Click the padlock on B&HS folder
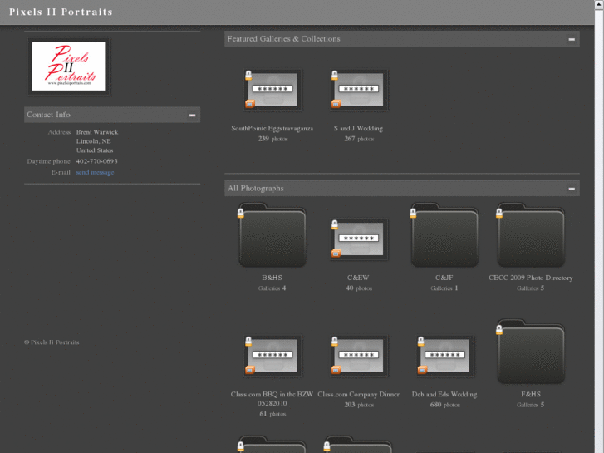The height and width of the screenshot is (453, 604). 241,213
